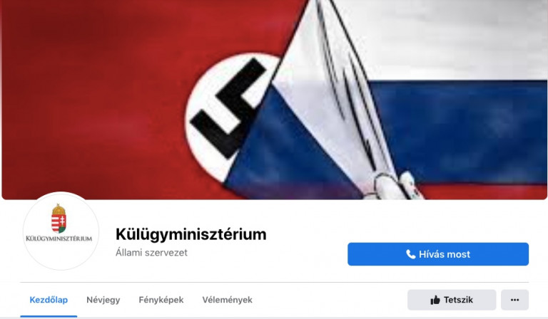Like the page with Tetszik button
Image resolution: width=548 pixels, height=319 pixels.
pos(452,300)
